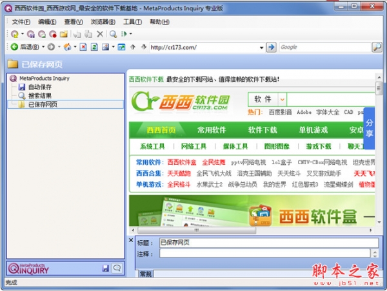This screenshot has height=291, width=387.
Task: Click the address bar with http://cr173.com/
Action: tap(204, 47)
